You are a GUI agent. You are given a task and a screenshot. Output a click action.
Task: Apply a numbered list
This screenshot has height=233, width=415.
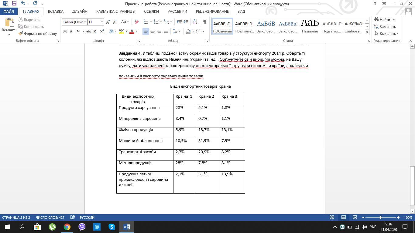point(156,22)
